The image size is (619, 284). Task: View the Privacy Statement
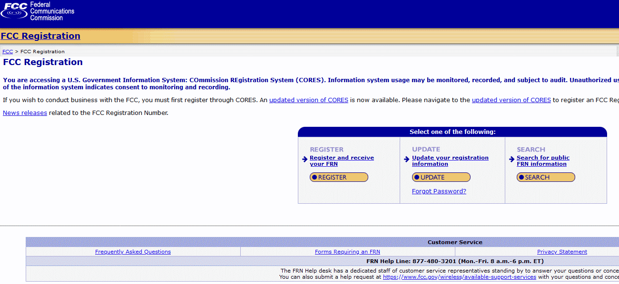562,252
